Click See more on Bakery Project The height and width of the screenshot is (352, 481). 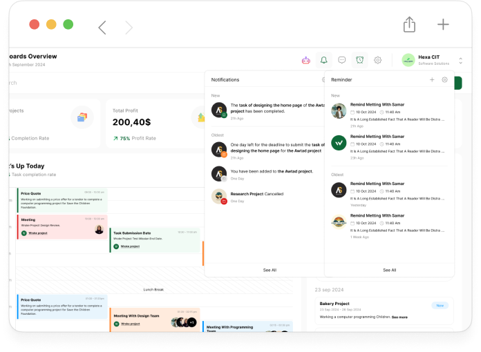click(x=399, y=317)
